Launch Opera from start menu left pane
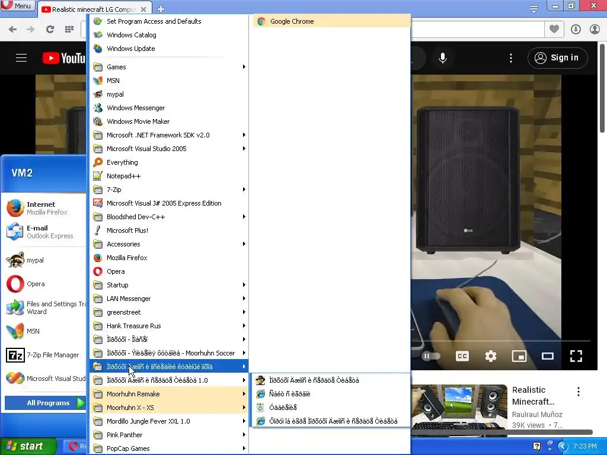The width and height of the screenshot is (607, 455). click(45, 284)
